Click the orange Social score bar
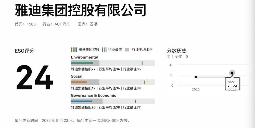Viewport: 255px width, 128px height. [x=79, y=82]
